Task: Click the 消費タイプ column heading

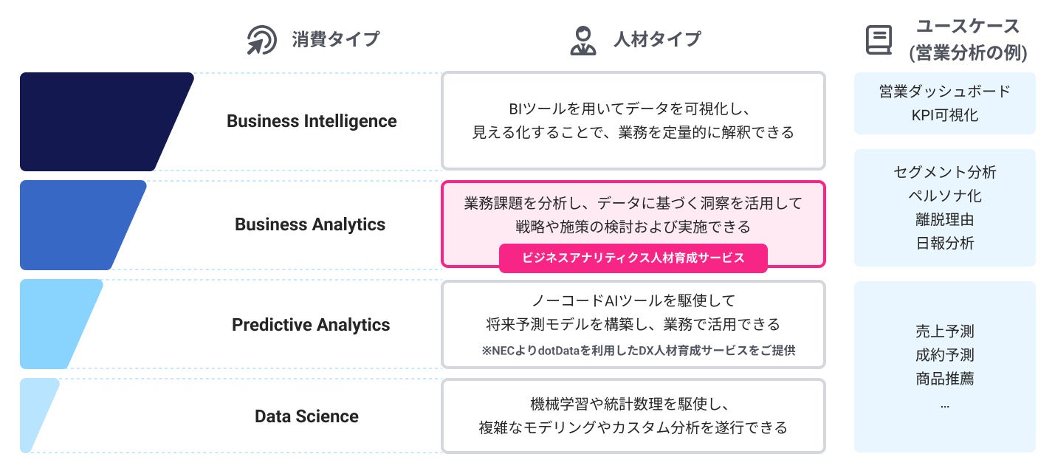Action: [x=335, y=40]
